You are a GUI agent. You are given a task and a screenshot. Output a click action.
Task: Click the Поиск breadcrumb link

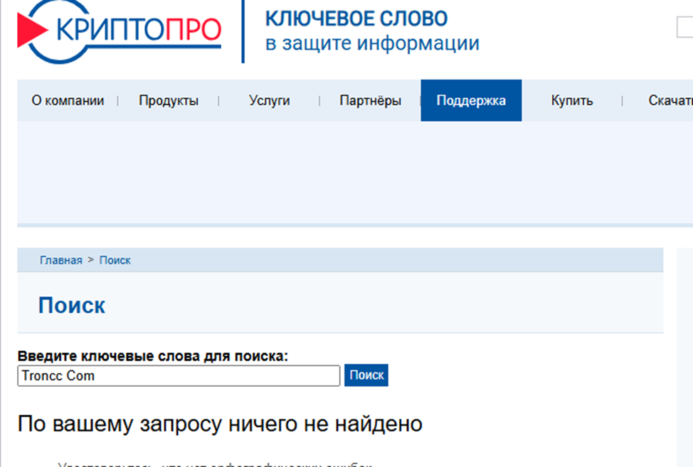115,260
